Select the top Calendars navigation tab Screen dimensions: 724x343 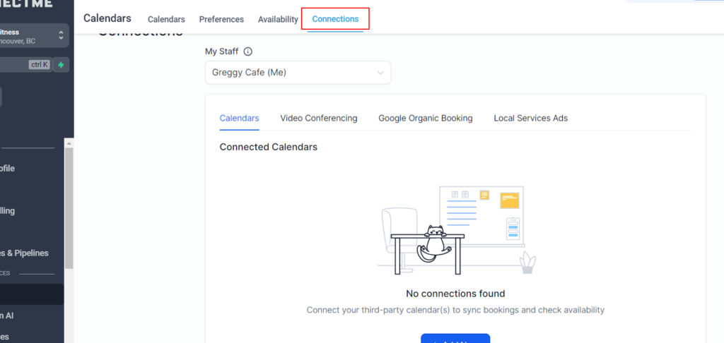(166, 19)
